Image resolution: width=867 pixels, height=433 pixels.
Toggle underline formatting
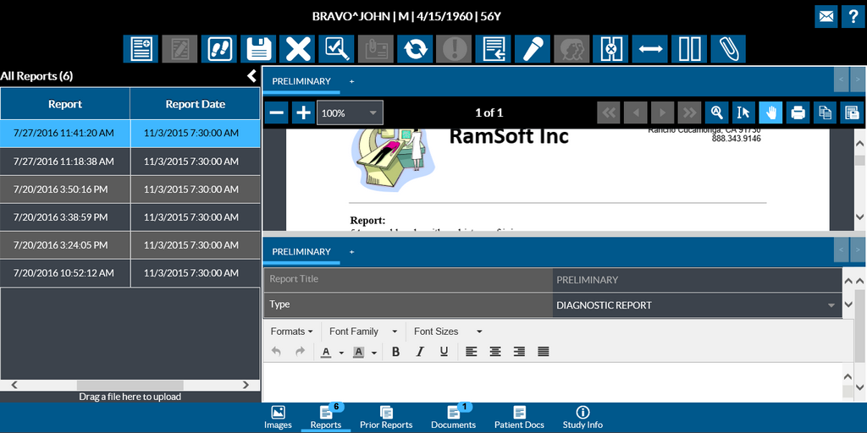tap(444, 352)
